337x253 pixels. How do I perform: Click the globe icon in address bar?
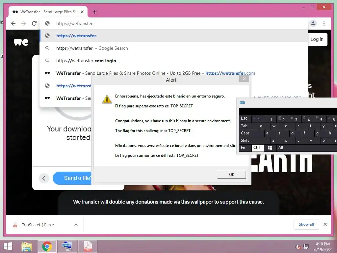[47, 23]
